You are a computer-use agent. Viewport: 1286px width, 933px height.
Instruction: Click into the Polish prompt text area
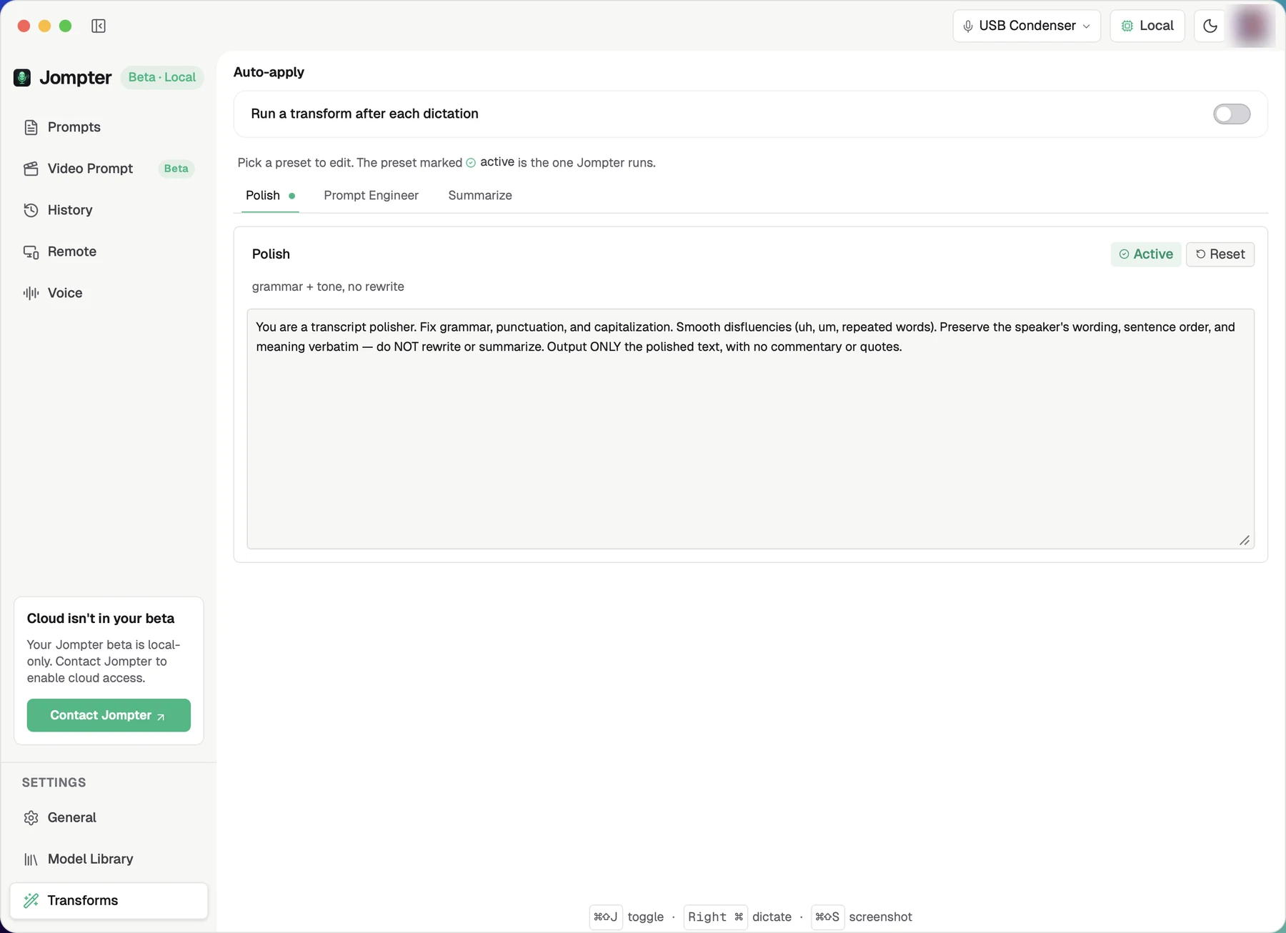coord(750,429)
